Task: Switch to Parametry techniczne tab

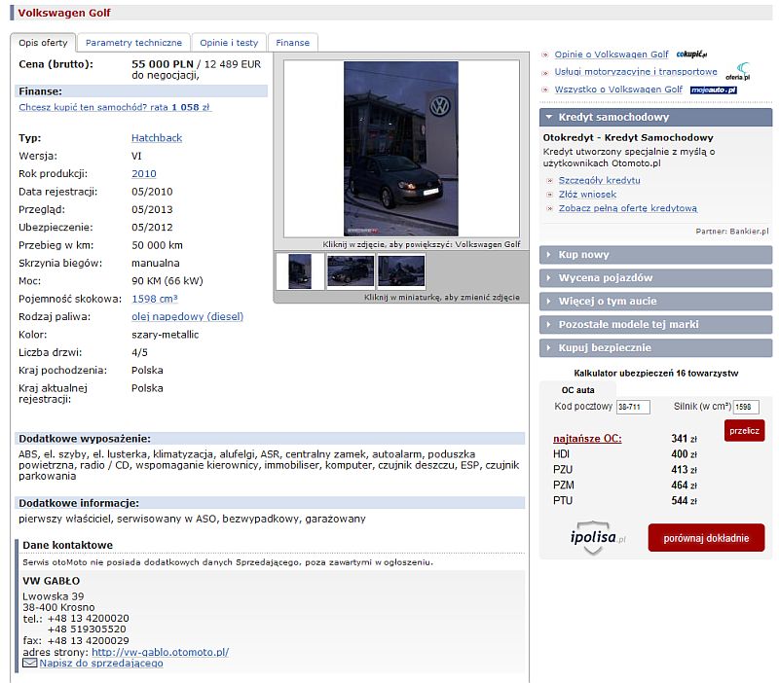Action: (x=133, y=43)
